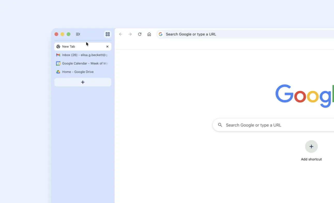Maximize the window with green button
334x203 pixels.
[69, 34]
